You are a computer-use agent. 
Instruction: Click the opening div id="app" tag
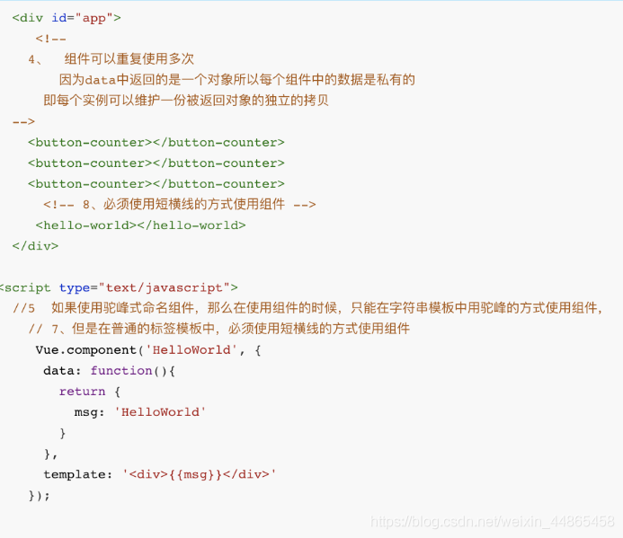click(67, 18)
